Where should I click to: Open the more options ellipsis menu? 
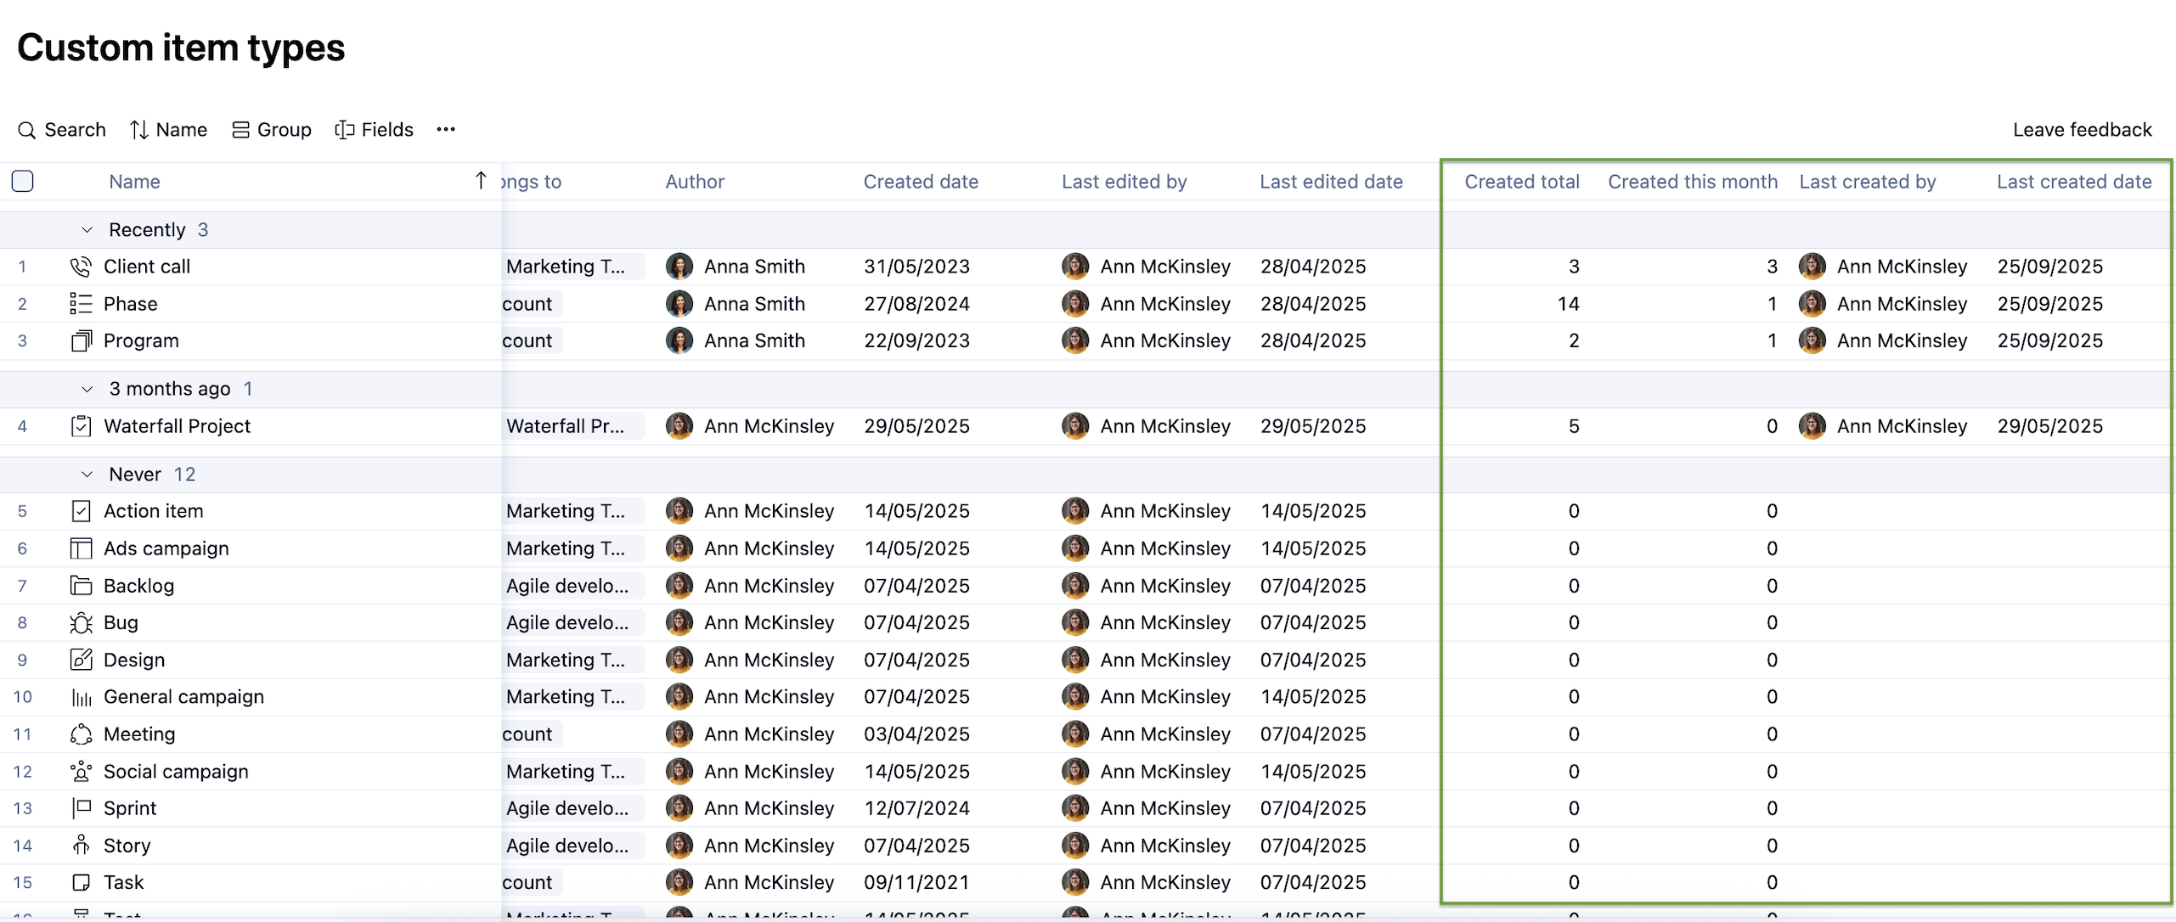click(446, 130)
